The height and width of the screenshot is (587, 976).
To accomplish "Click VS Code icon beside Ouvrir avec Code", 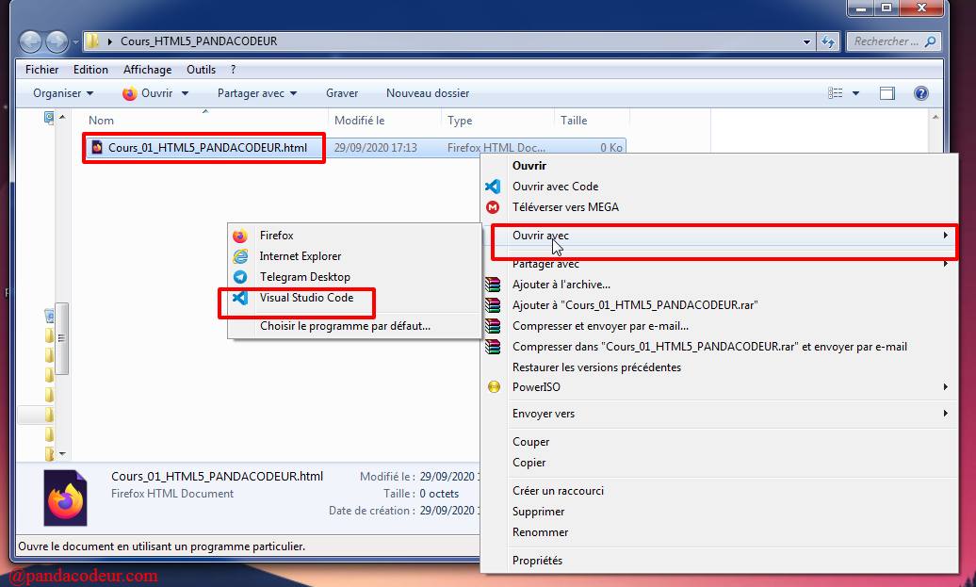I will pyautogui.click(x=493, y=187).
